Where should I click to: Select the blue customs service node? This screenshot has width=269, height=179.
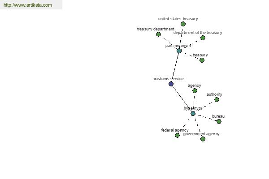pyautogui.click(x=171, y=84)
